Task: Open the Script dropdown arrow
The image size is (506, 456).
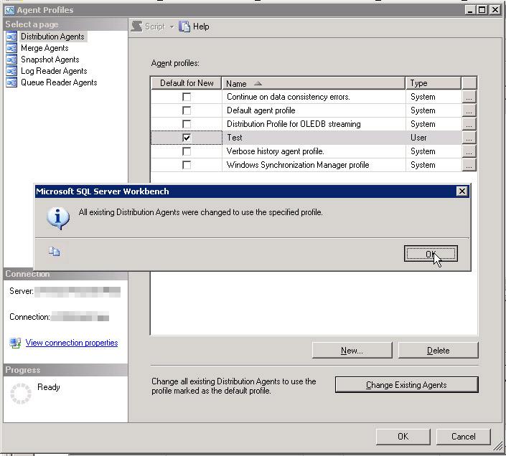Action: (x=172, y=27)
